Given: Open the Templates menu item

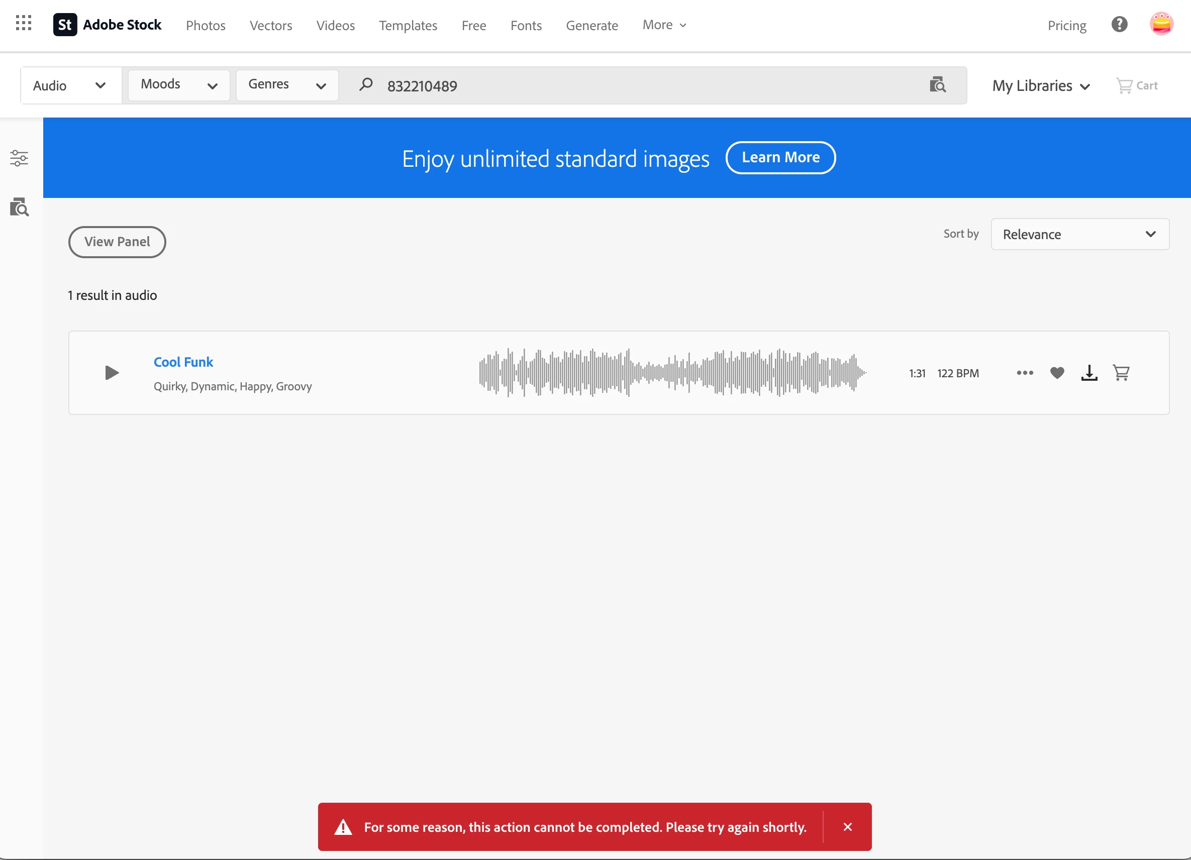Looking at the screenshot, I should click(x=408, y=25).
